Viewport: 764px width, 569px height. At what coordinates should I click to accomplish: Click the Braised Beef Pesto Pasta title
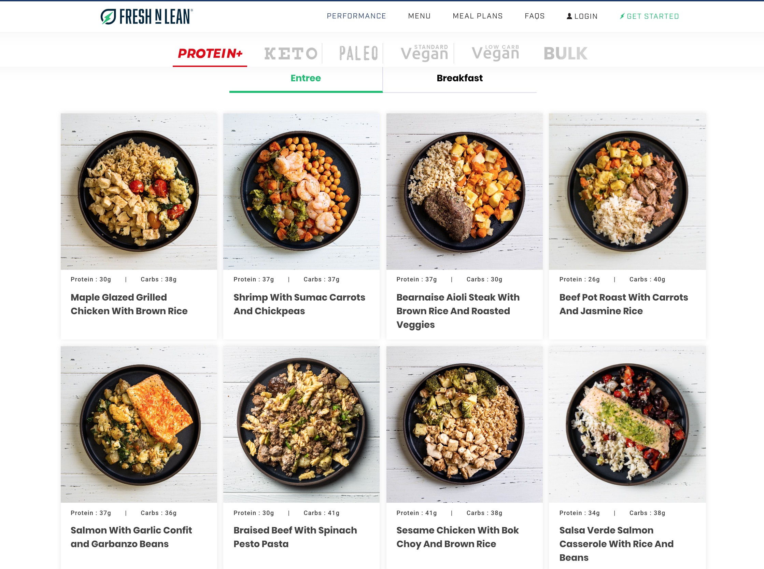pos(295,537)
